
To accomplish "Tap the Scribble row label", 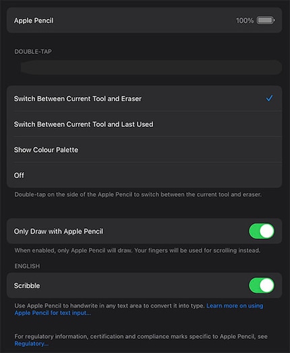I will (27, 286).
